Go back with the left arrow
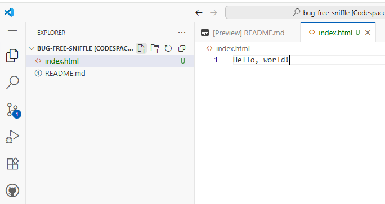 pos(199,12)
